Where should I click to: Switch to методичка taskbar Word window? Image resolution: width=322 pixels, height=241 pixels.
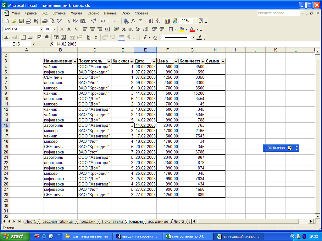pyautogui.click(x=138, y=236)
